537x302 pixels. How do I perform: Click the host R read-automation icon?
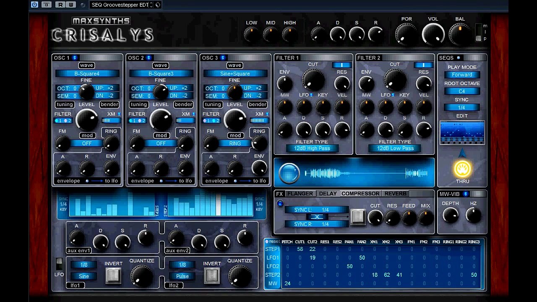tap(60, 5)
